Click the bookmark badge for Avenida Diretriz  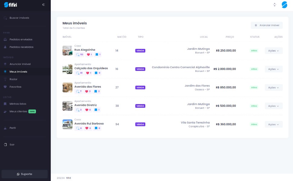(97, 110)
